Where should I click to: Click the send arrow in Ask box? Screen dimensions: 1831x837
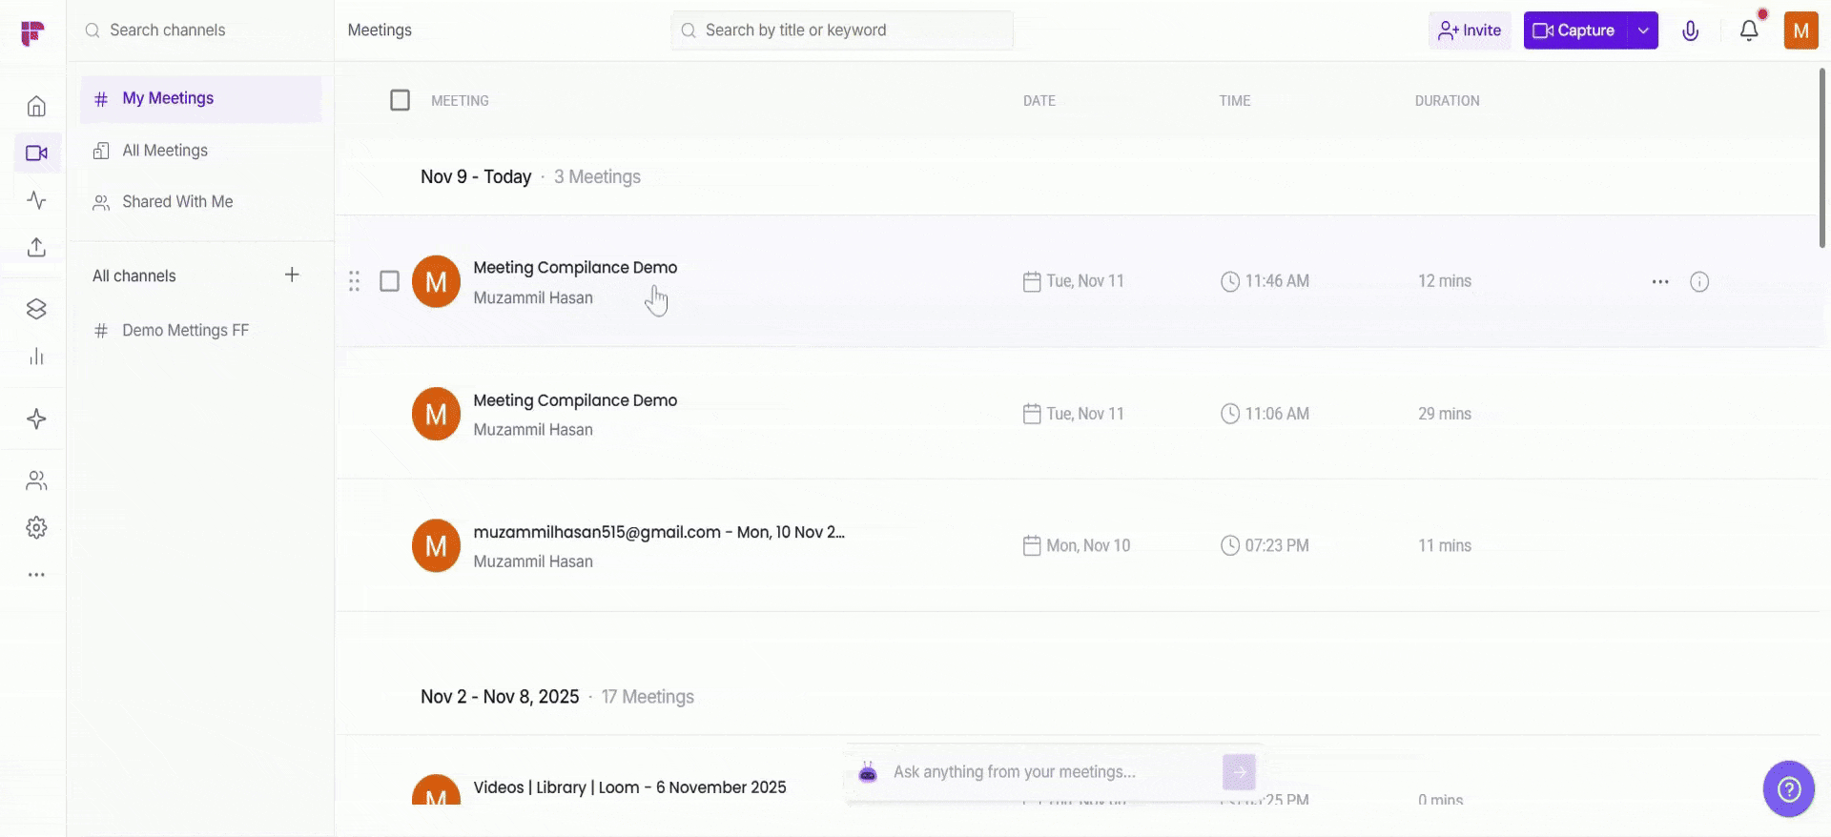[1239, 772]
